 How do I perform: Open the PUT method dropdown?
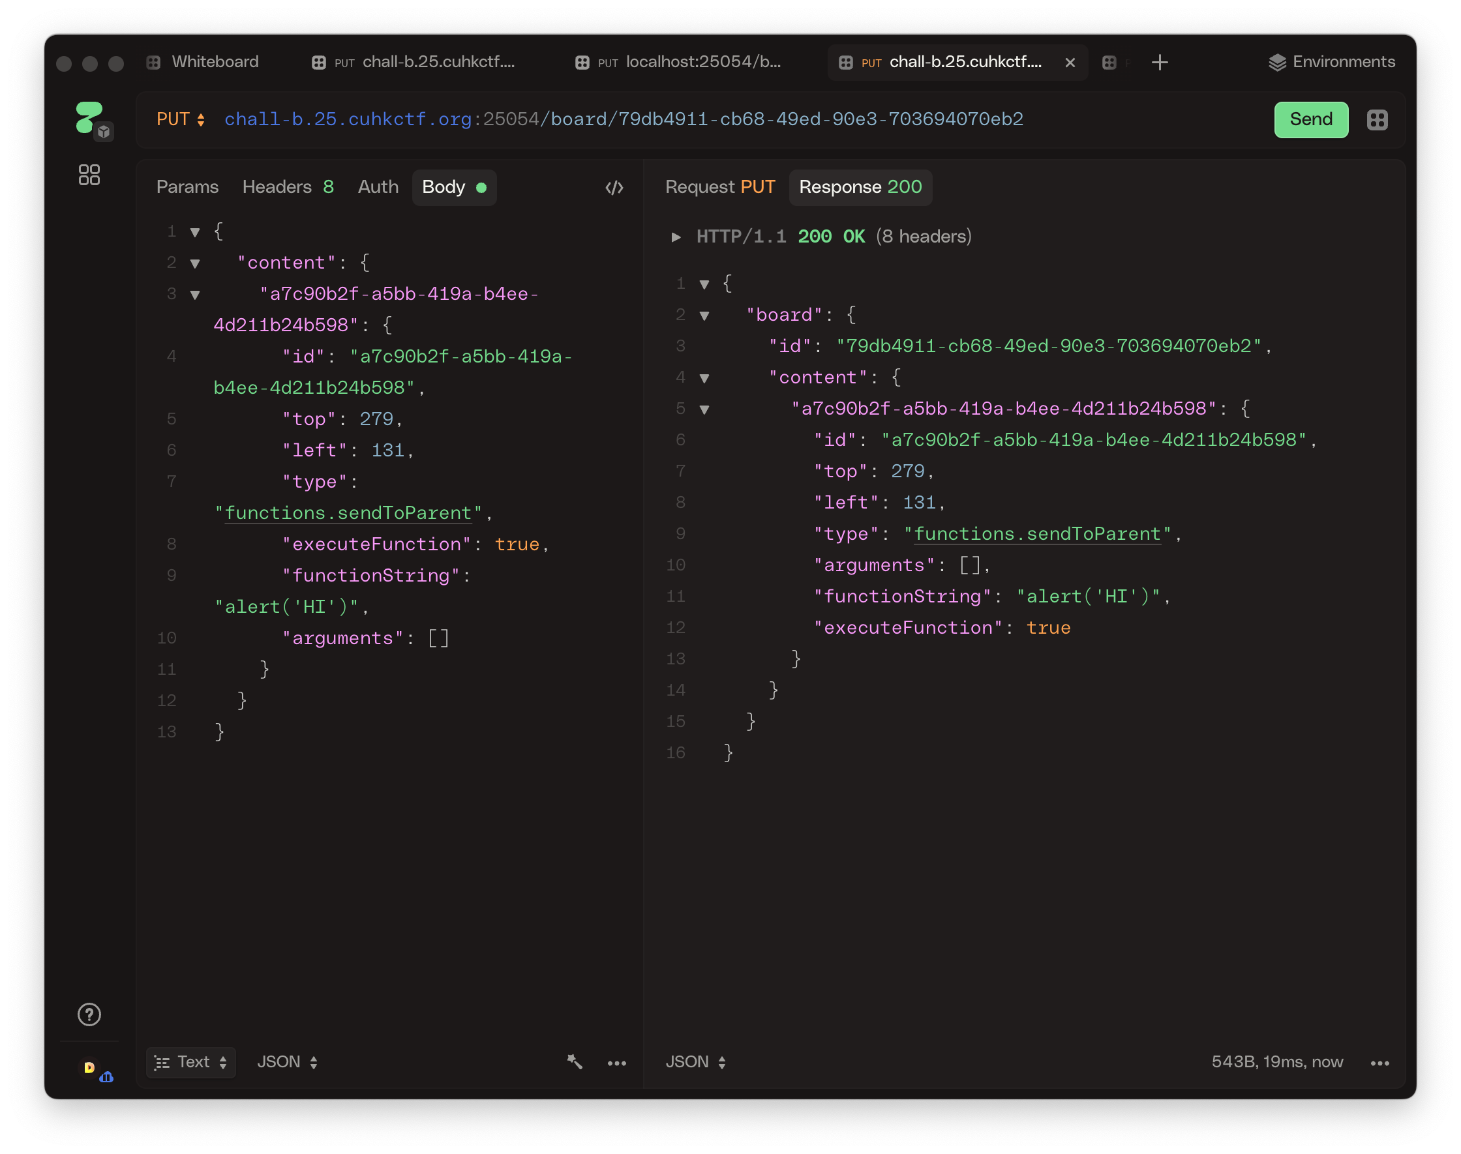[181, 119]
